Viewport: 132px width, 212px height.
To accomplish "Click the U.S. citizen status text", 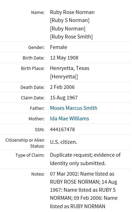I will coord(63,142).
